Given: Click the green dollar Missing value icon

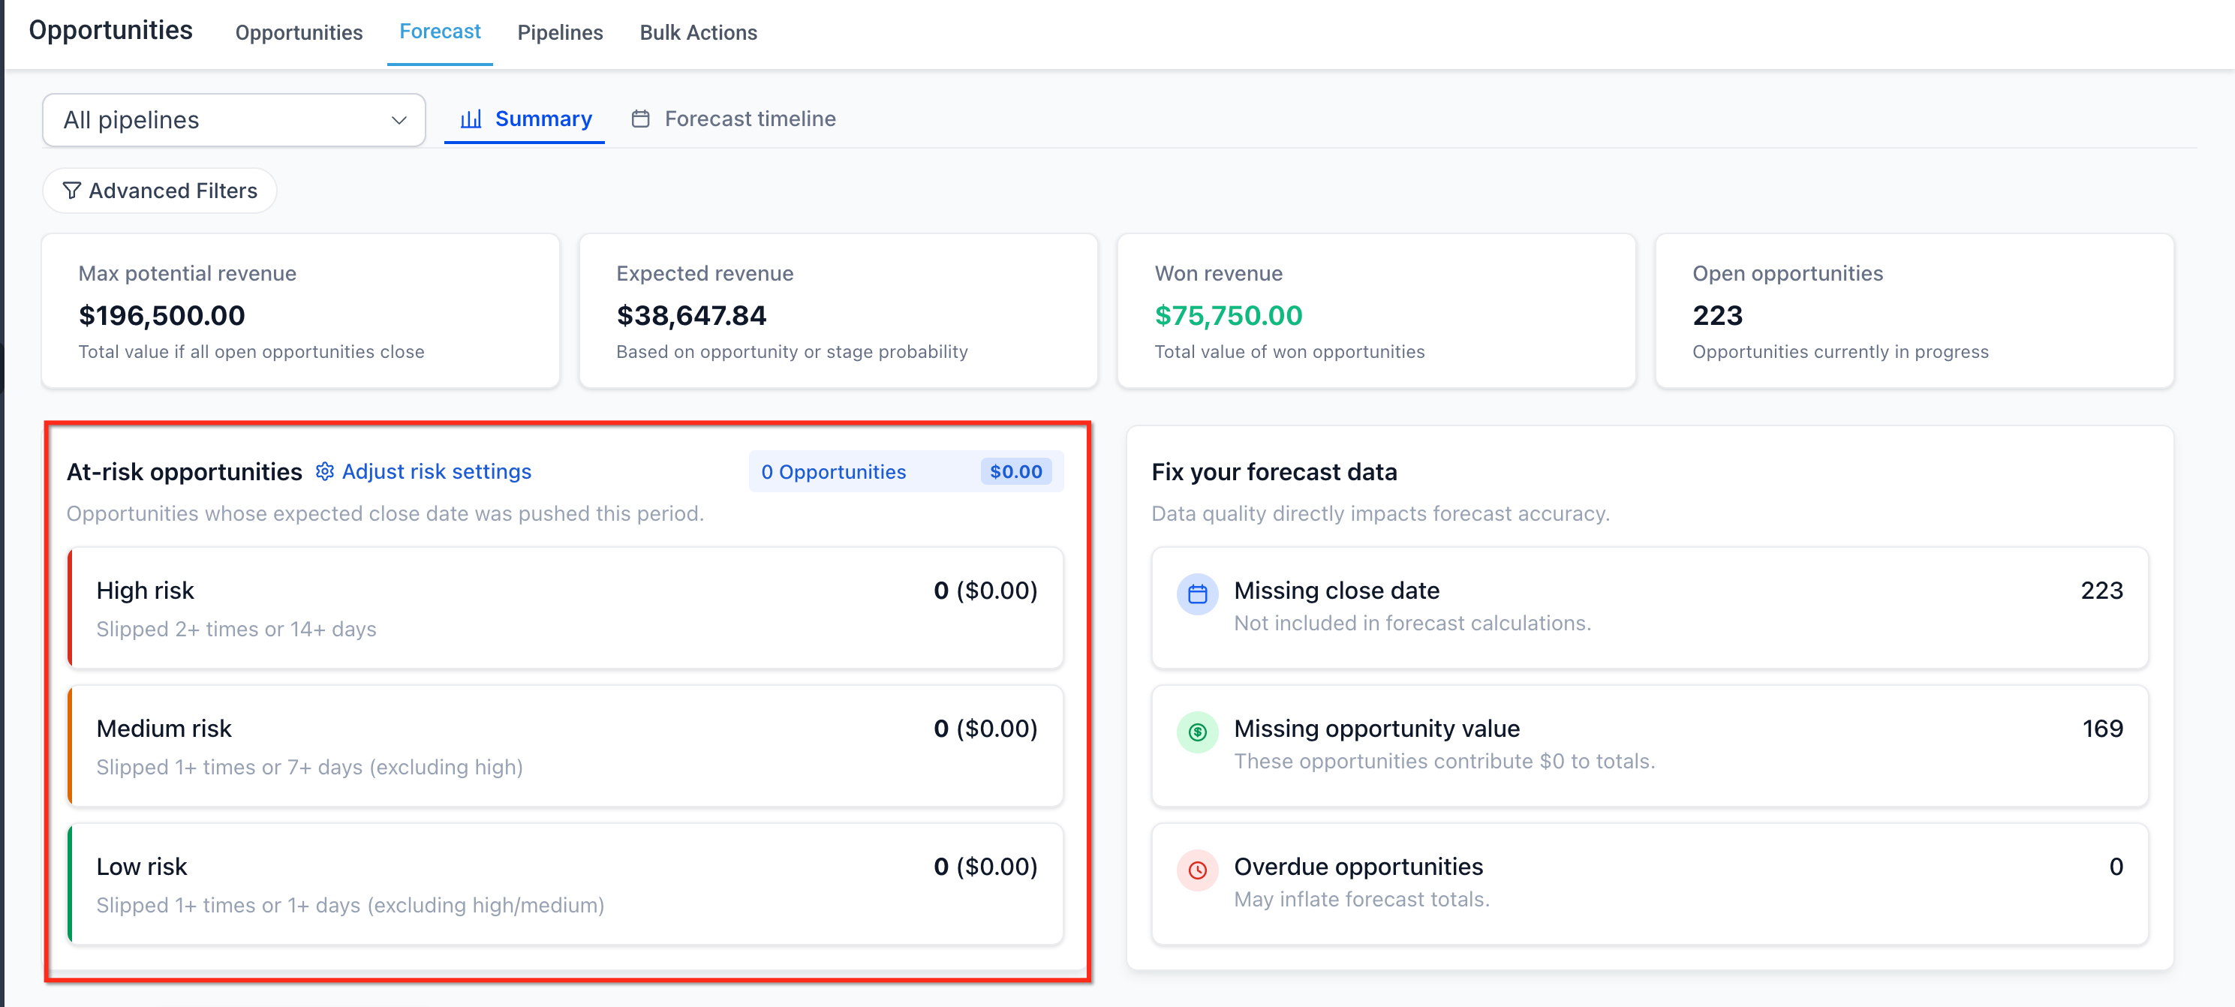Looking at the screenshot, I should (1197, 732).
